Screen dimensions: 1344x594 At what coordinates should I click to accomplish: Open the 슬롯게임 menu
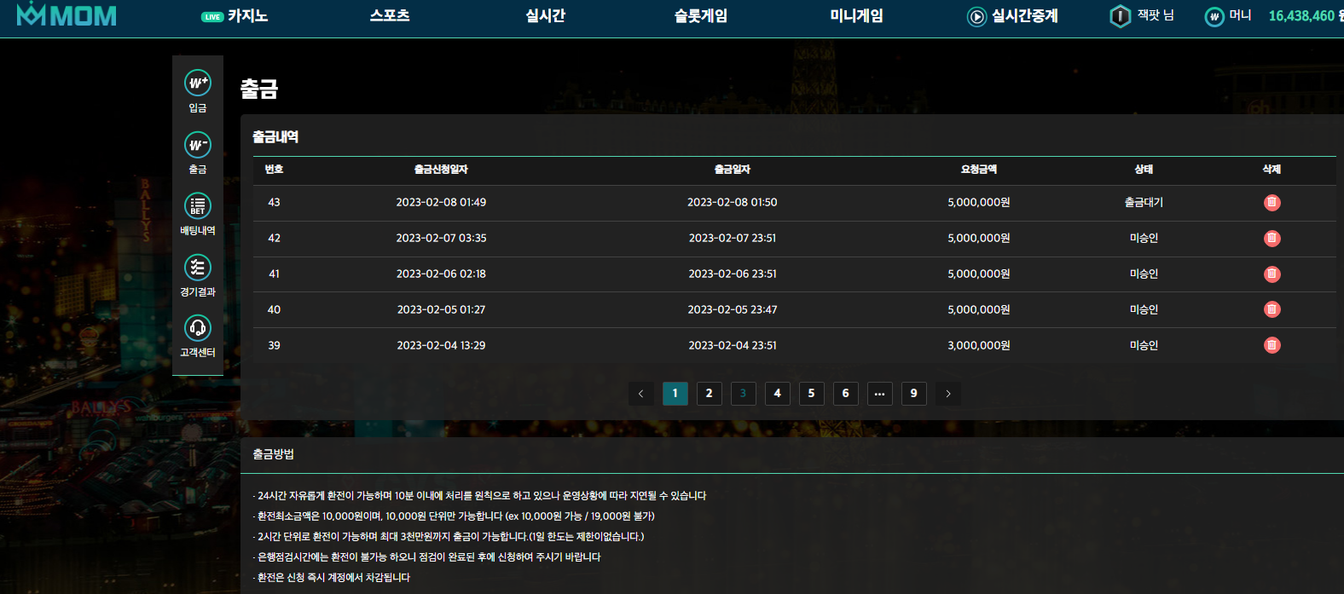pos(700,16)
